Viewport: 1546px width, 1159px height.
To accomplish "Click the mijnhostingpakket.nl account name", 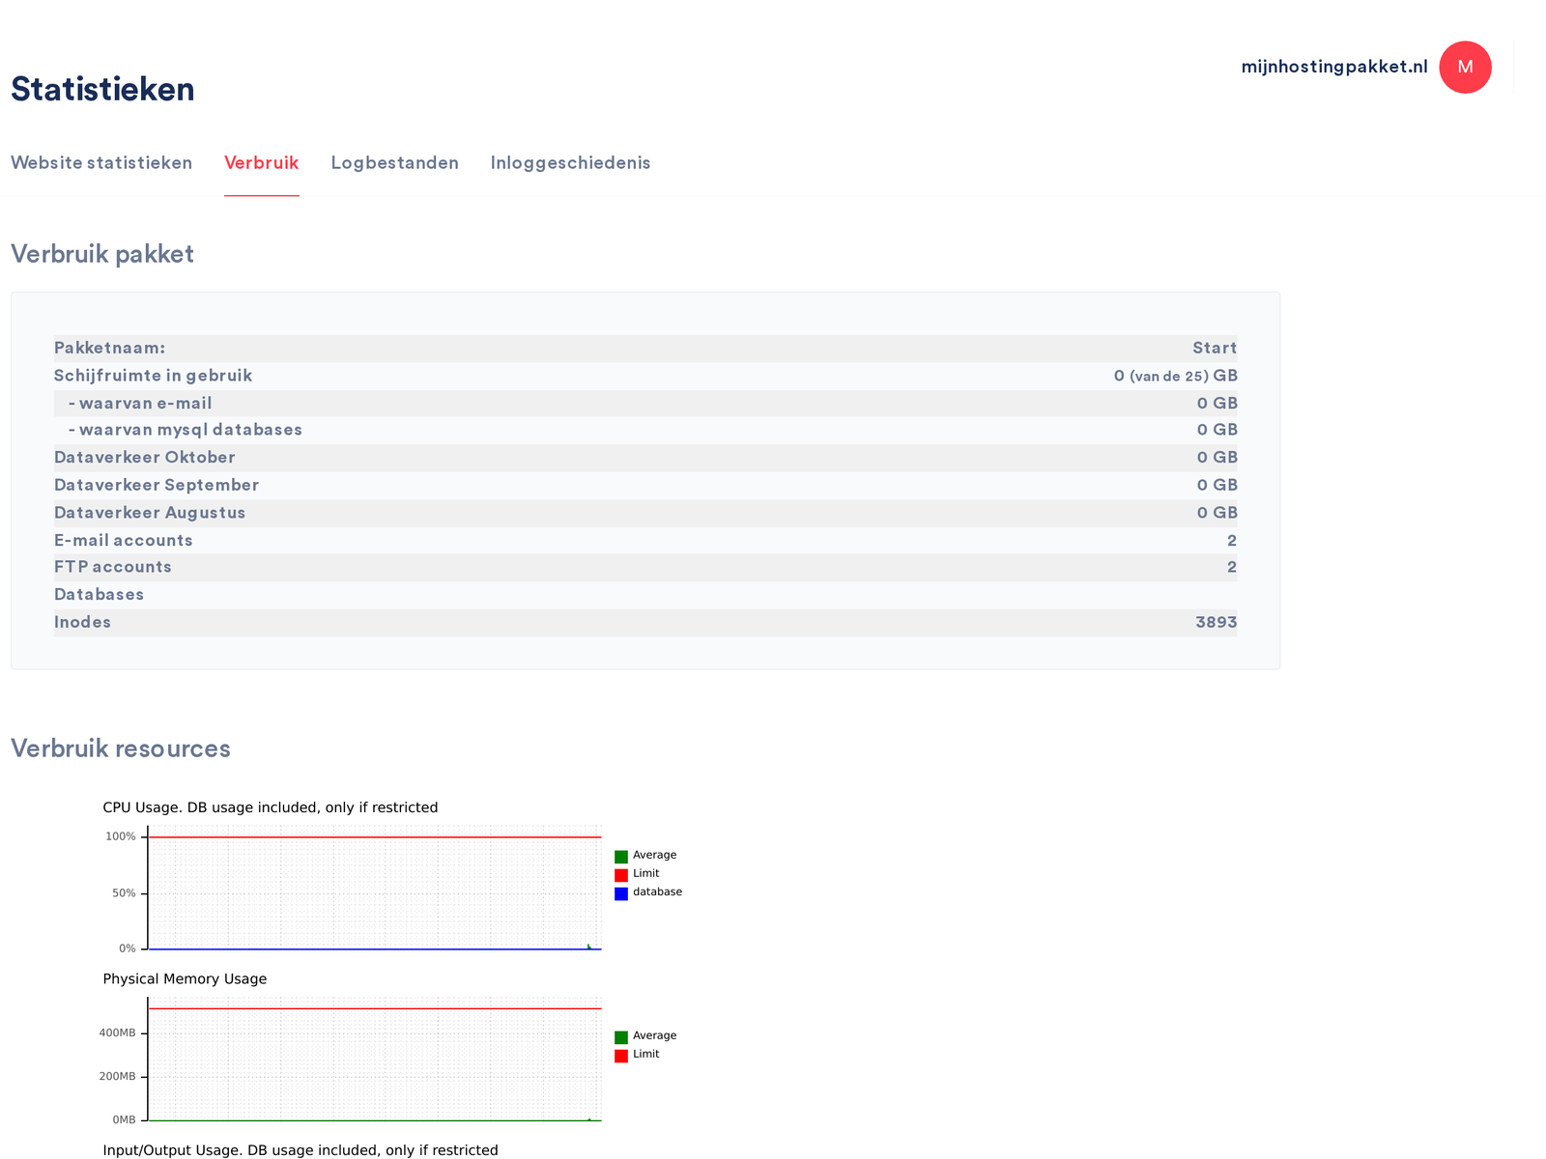I will pyautogui.click(x=1334, y=67).
